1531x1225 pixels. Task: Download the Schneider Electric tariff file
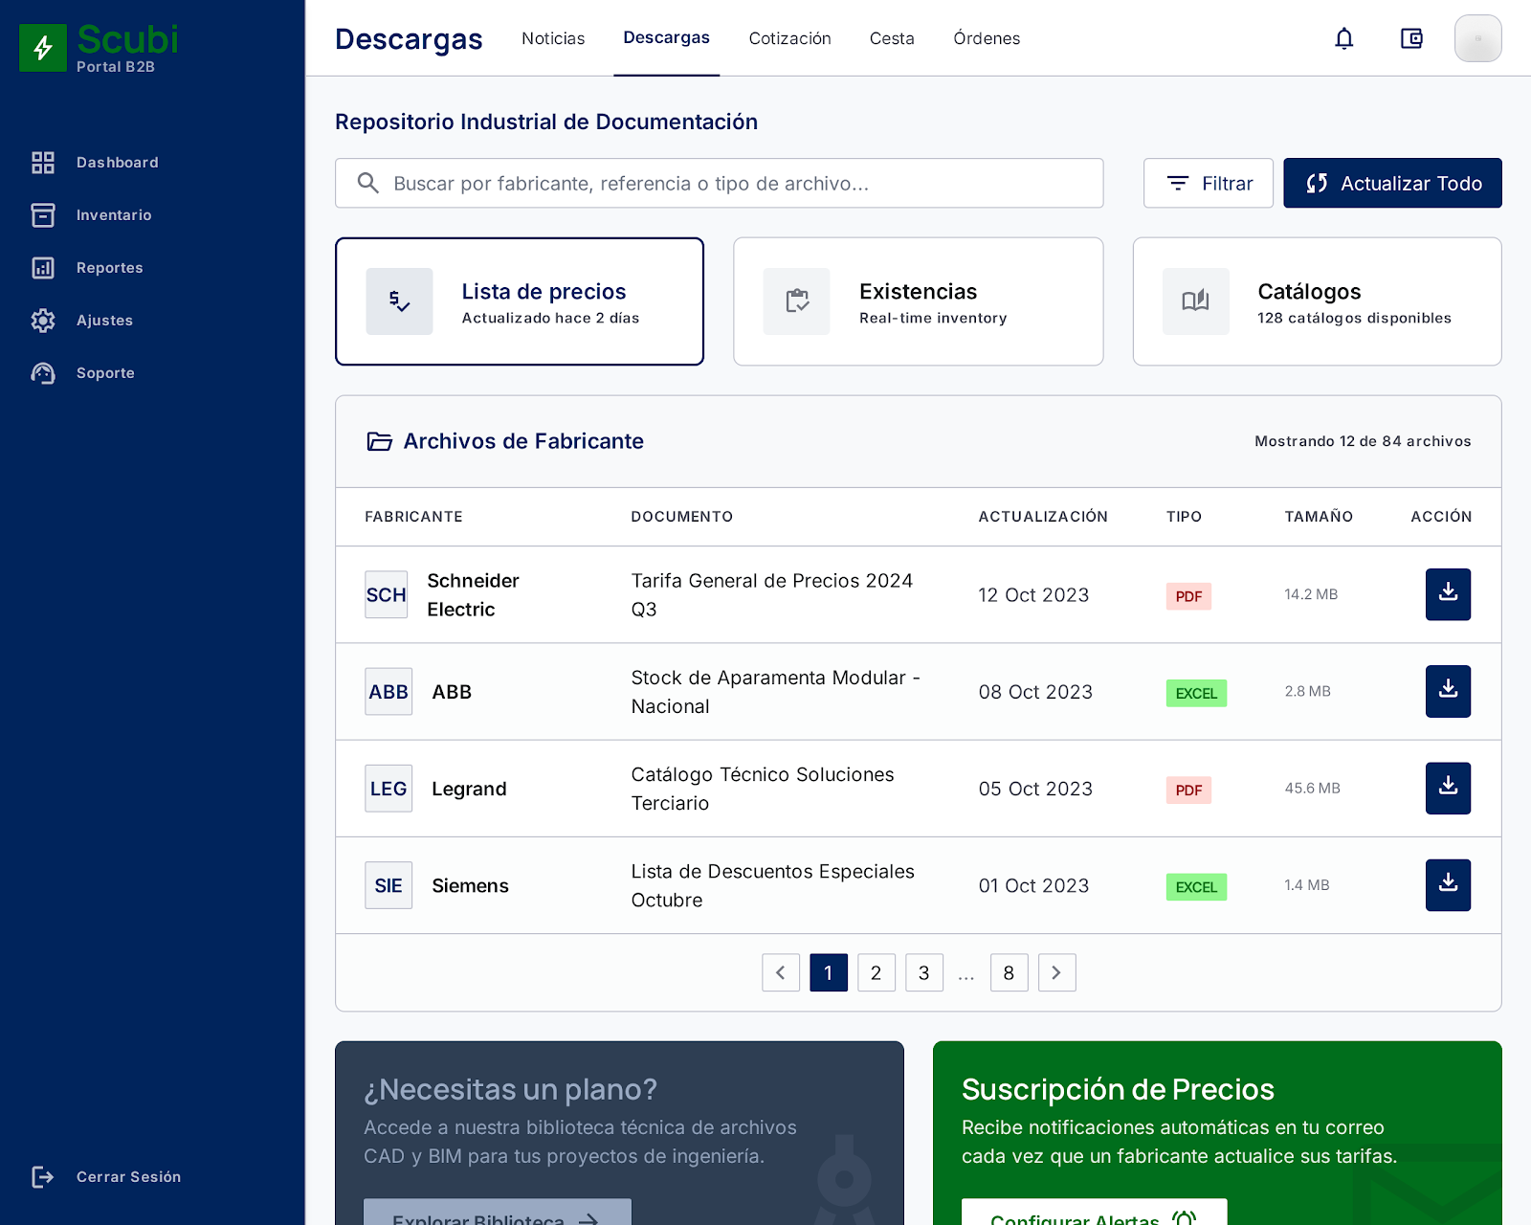tap(1448, 594)
